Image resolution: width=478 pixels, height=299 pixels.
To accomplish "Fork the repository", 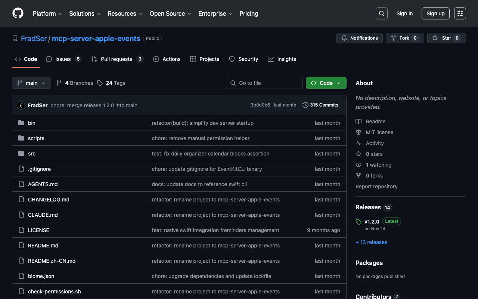I will (404, 38).
